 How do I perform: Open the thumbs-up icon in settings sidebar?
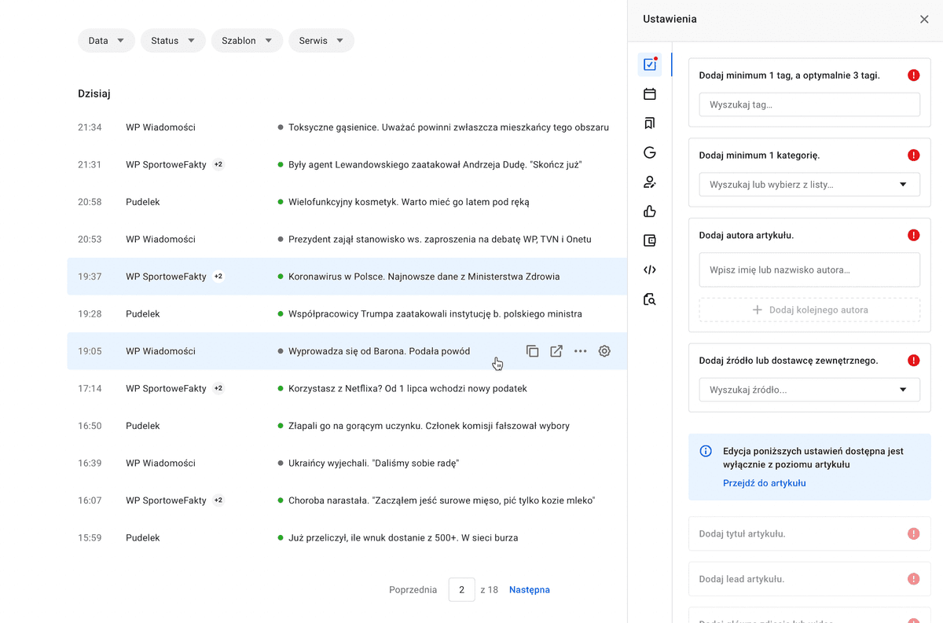click(x=650, y=211)
